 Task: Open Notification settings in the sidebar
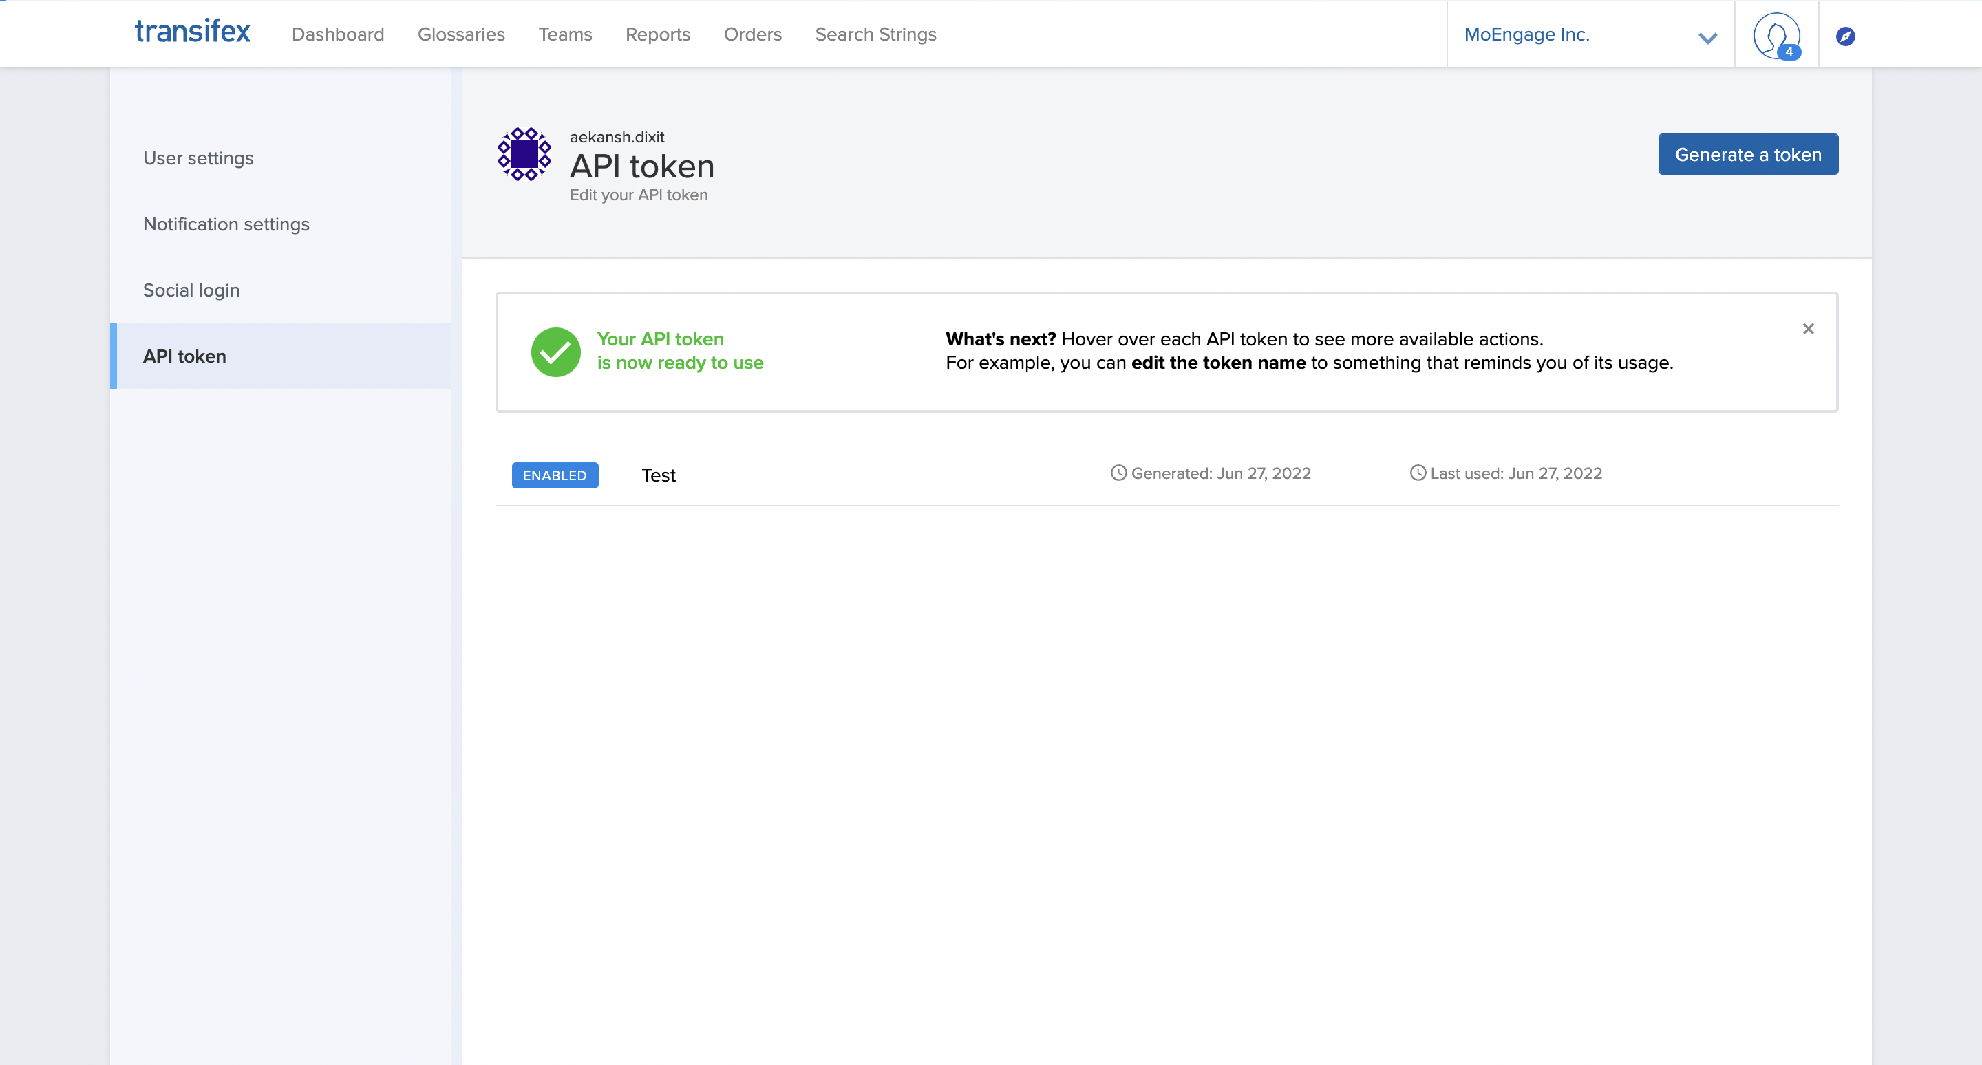point(226,224)
